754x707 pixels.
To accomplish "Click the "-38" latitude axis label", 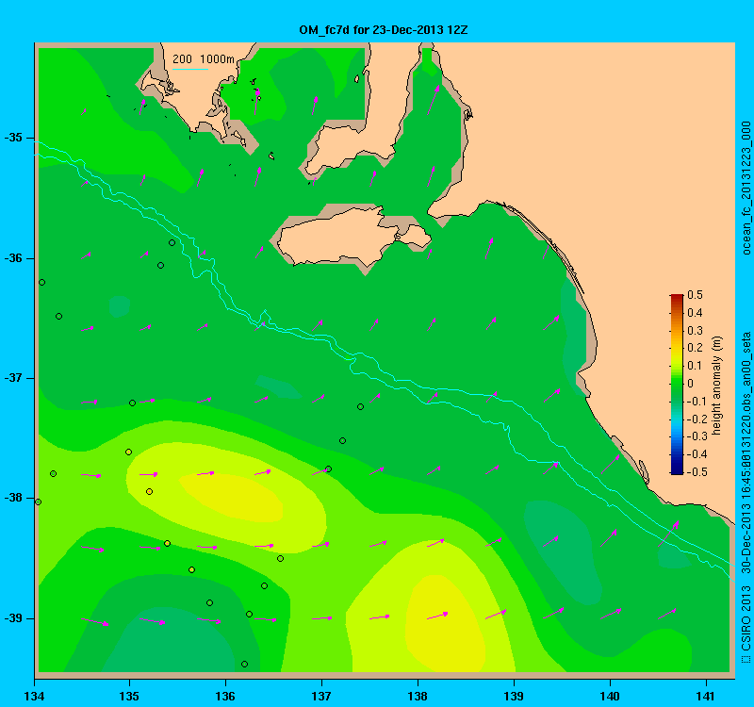I will (13, 499).
